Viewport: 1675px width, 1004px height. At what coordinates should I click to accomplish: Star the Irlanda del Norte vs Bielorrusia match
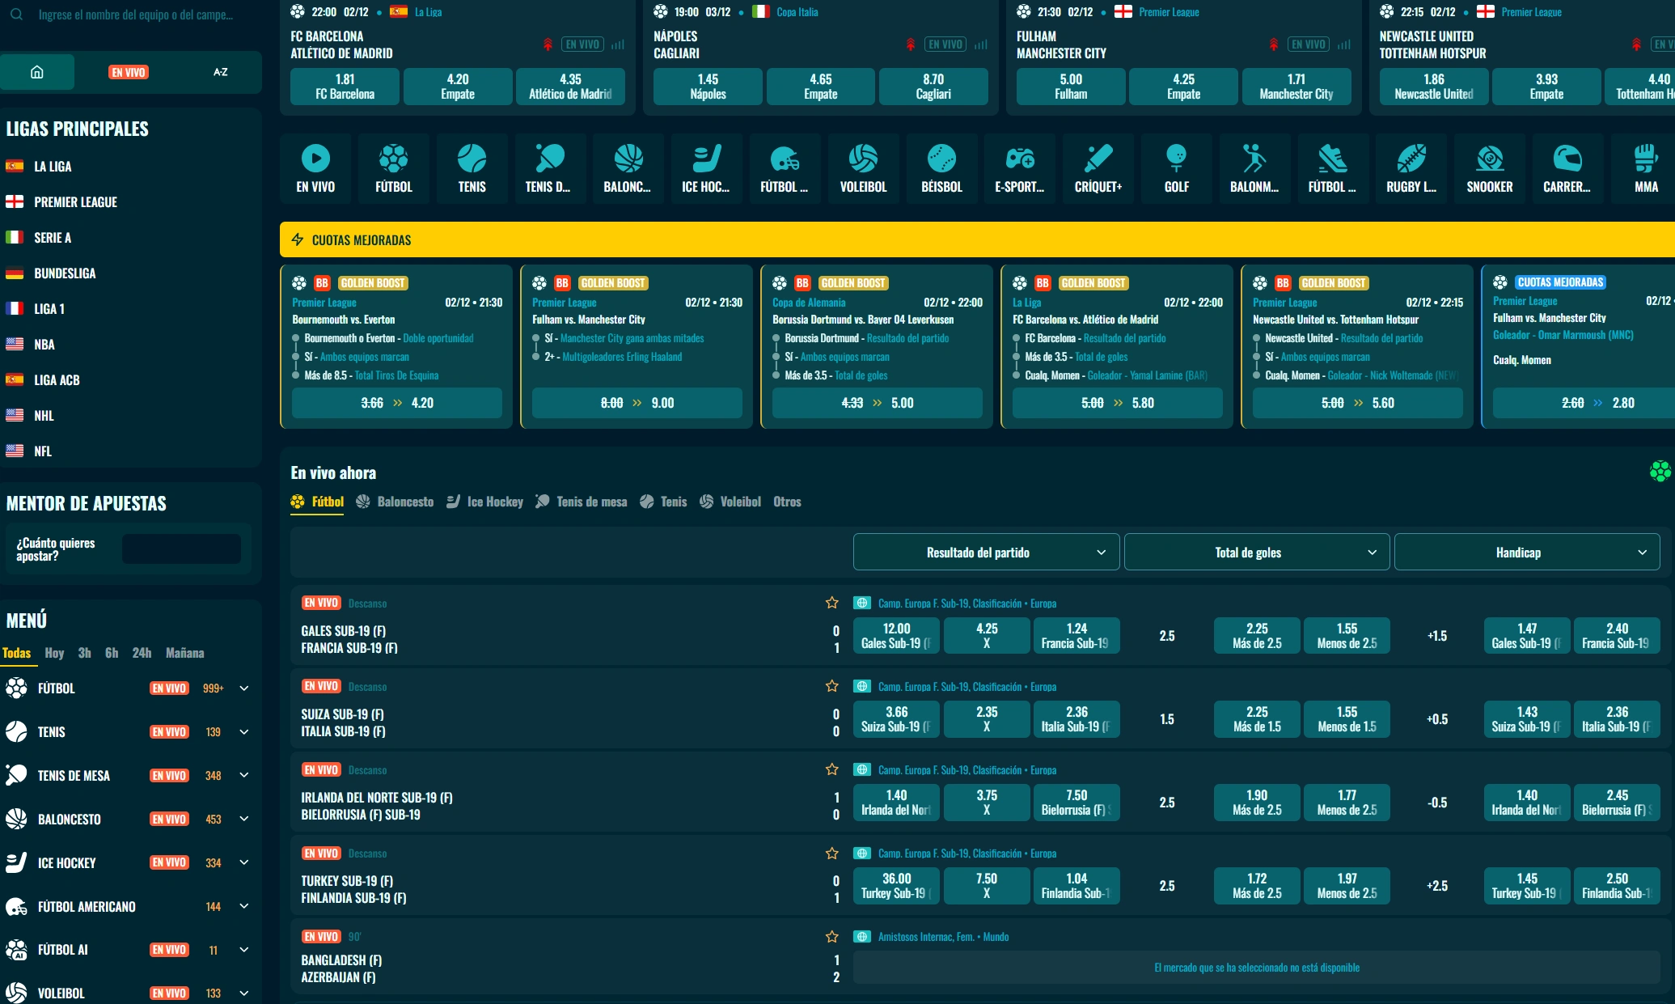click(x=831, y=769)
